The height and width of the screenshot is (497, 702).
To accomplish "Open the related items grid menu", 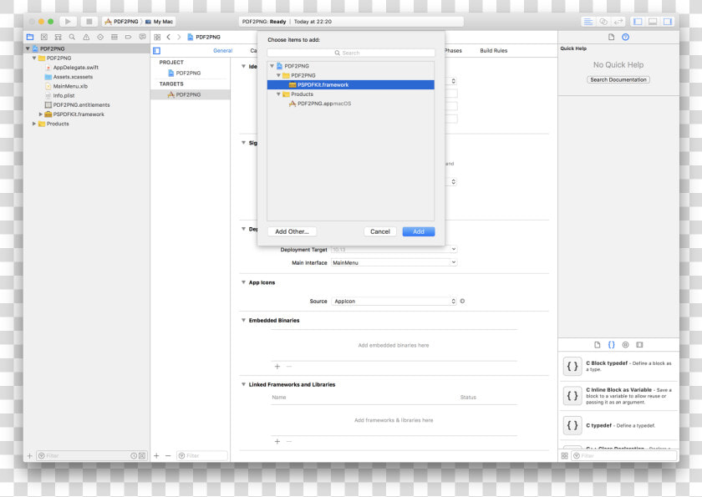I will 157,37.
